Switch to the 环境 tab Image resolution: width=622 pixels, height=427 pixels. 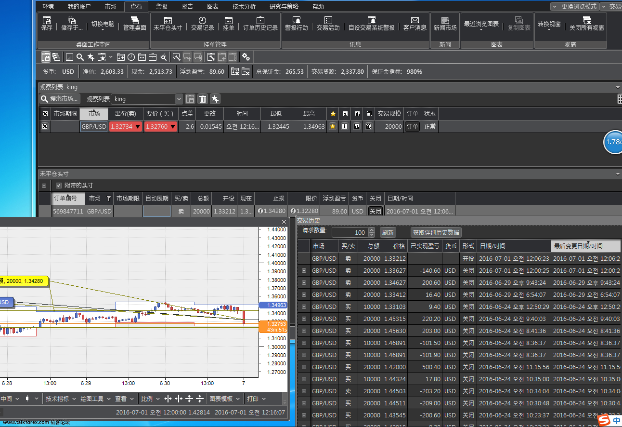(x=48, y=6)
